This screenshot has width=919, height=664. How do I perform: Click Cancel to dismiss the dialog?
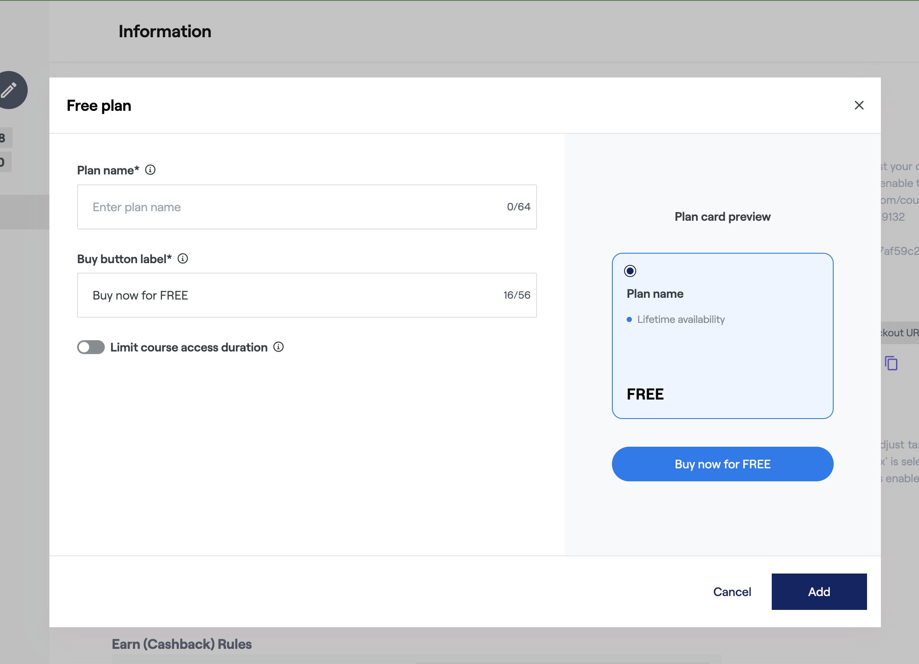coord(732,592)
